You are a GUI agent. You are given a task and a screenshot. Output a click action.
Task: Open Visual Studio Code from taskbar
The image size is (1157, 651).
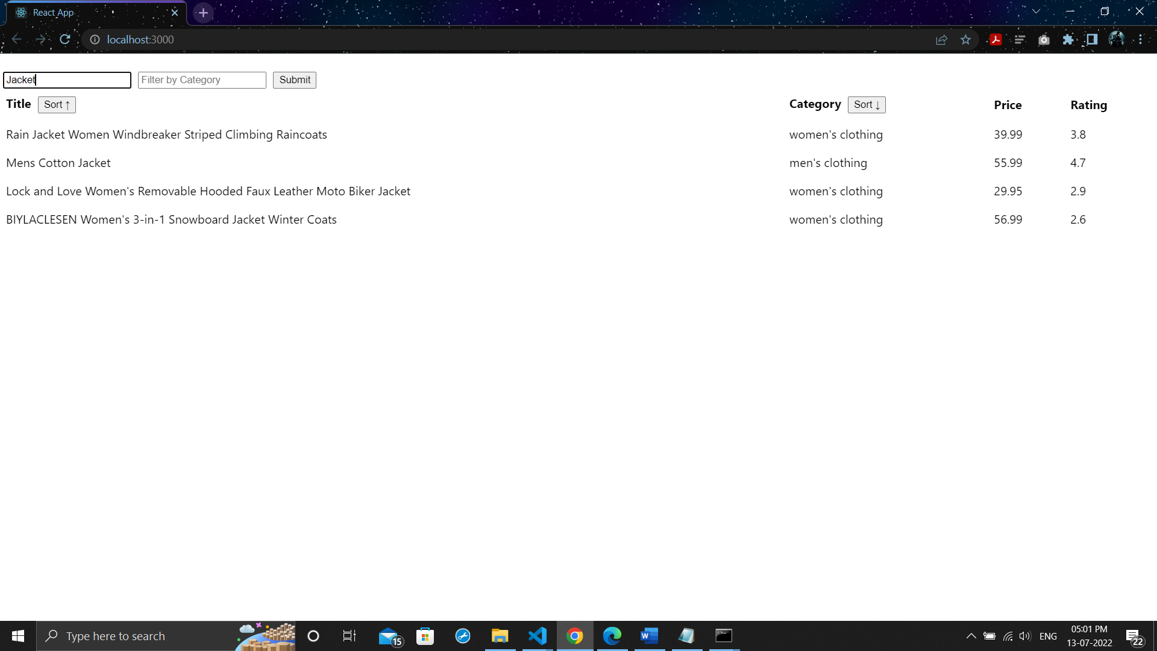pos(538,636)
